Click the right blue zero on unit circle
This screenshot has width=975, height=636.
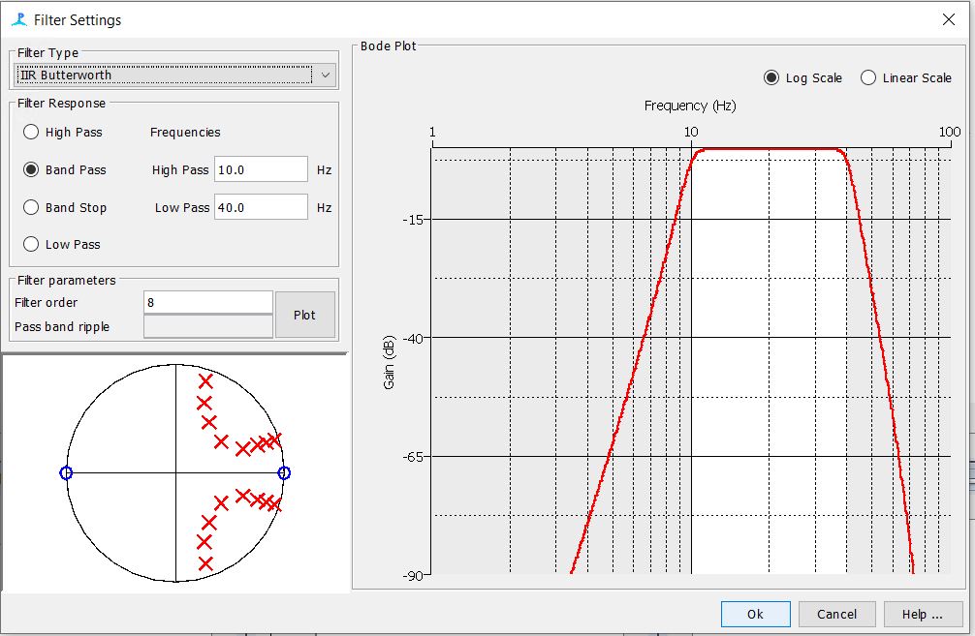[284, 473]
